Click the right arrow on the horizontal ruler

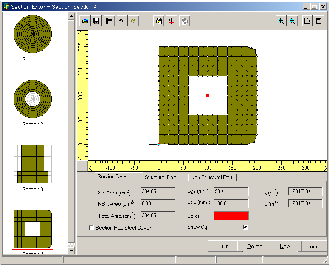click(x=325, y=168)
